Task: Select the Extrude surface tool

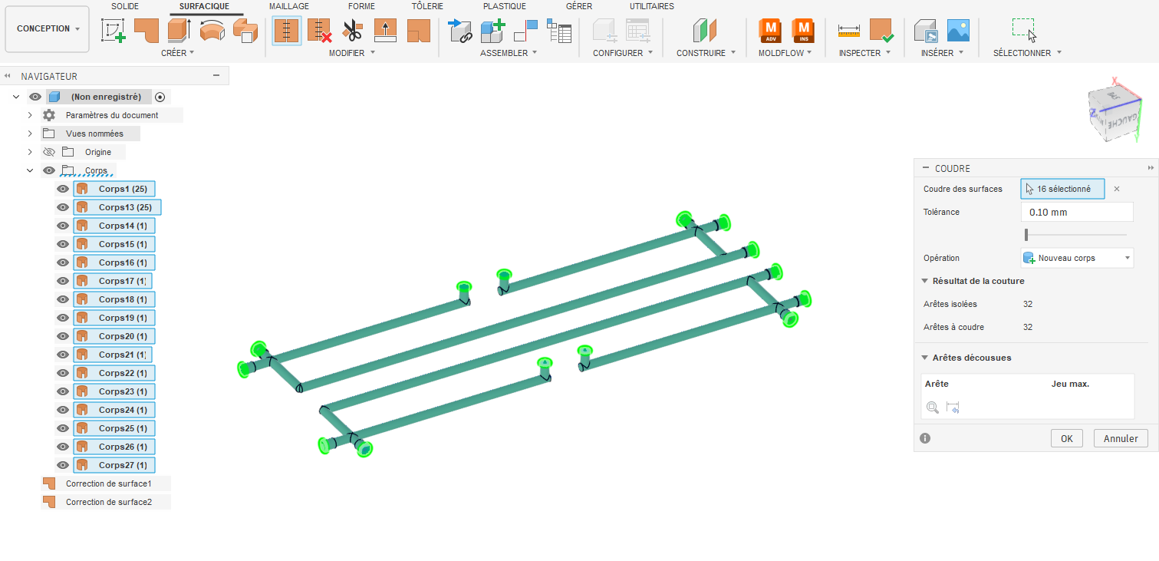Action: tap(179, 31)
